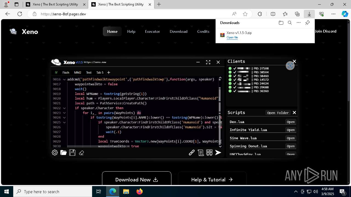Open the Credits navigation item

203,31
